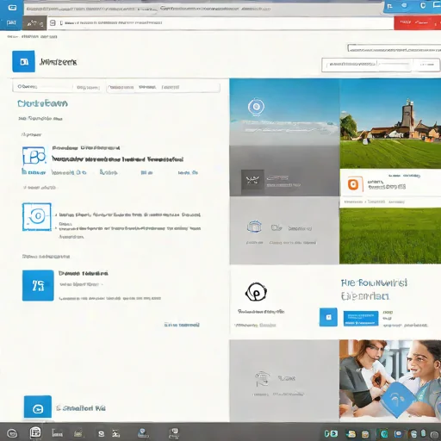This screenshot has width=441, height=441.
Task: Select the third tab in the page tab strip
Action: point(121,87)
